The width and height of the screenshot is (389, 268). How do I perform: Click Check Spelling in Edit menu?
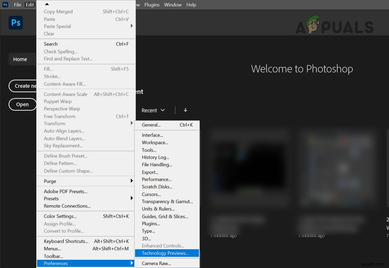point(85,52)
